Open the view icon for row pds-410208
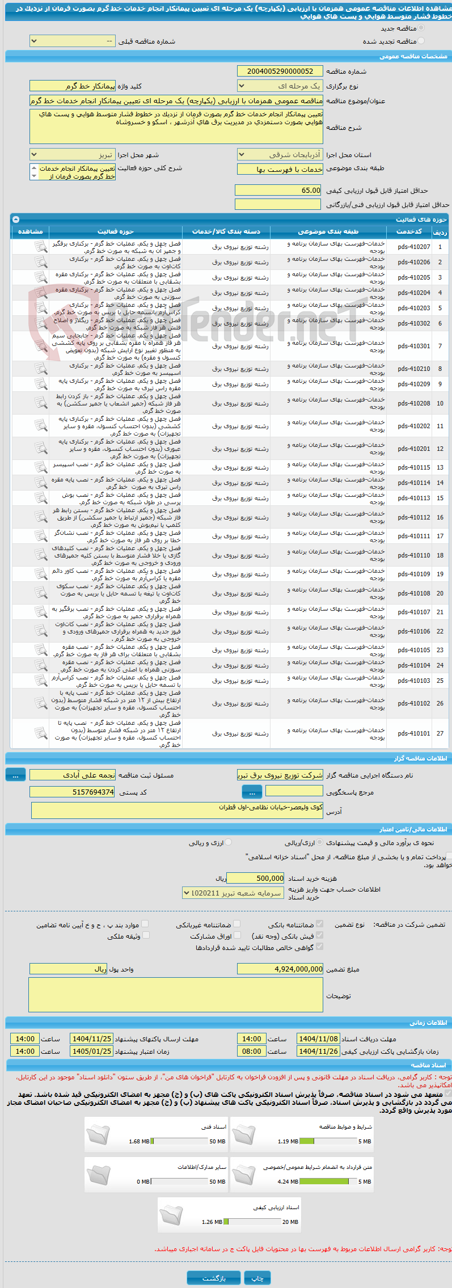 40,403
